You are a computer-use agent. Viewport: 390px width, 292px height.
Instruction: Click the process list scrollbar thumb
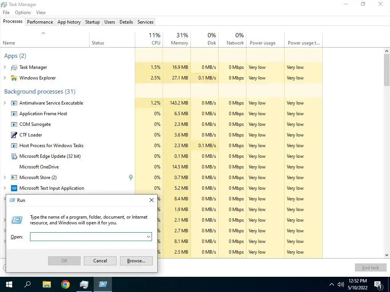tap(387, 70)
